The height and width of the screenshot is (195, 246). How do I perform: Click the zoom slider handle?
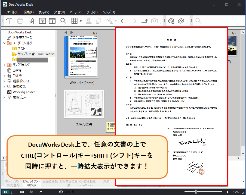tap(196, 191)
